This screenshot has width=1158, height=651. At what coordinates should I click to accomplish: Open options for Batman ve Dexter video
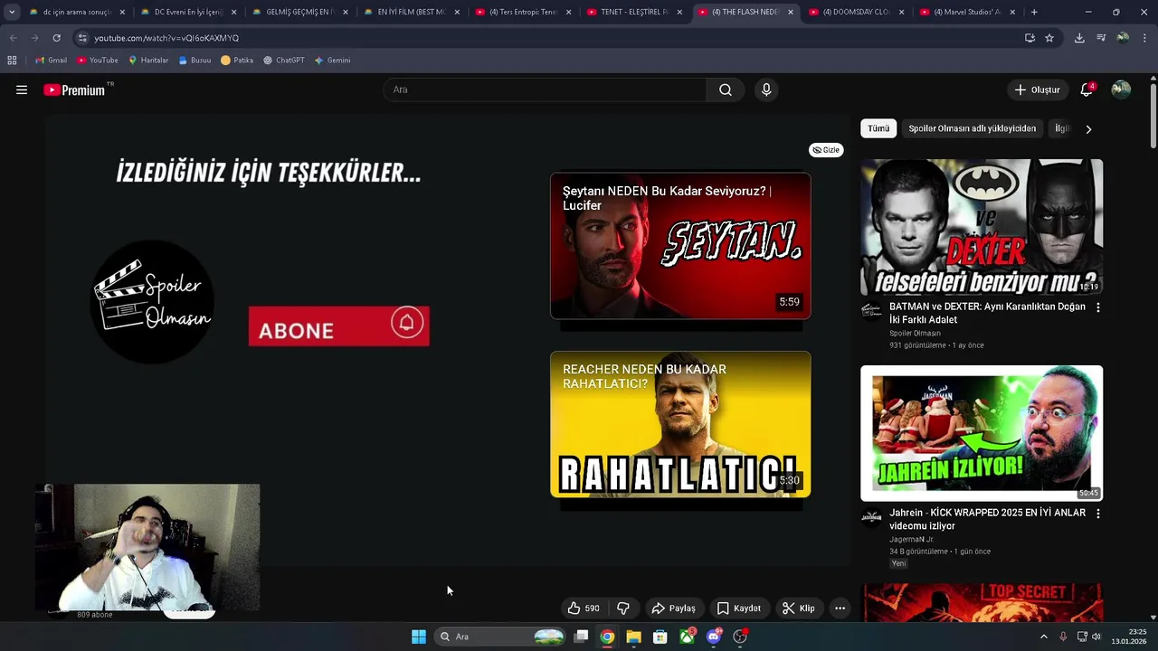[x=1098, y=307]
